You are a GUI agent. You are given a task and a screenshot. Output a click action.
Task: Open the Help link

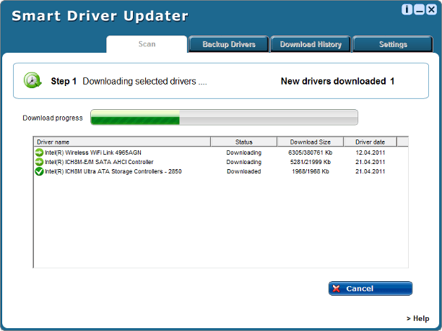(417, 319)
